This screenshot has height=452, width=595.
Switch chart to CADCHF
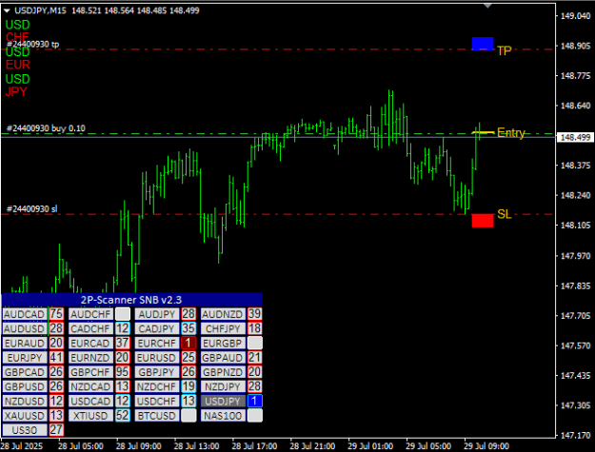click(90, 328)
